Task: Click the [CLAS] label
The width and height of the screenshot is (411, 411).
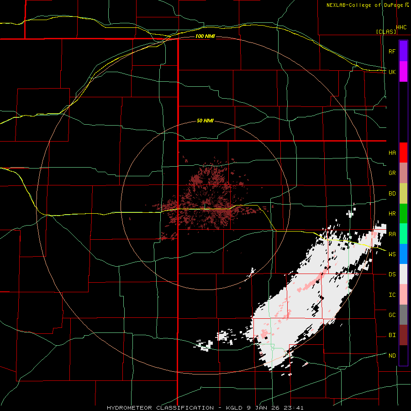Action: [x=386, y=32]
